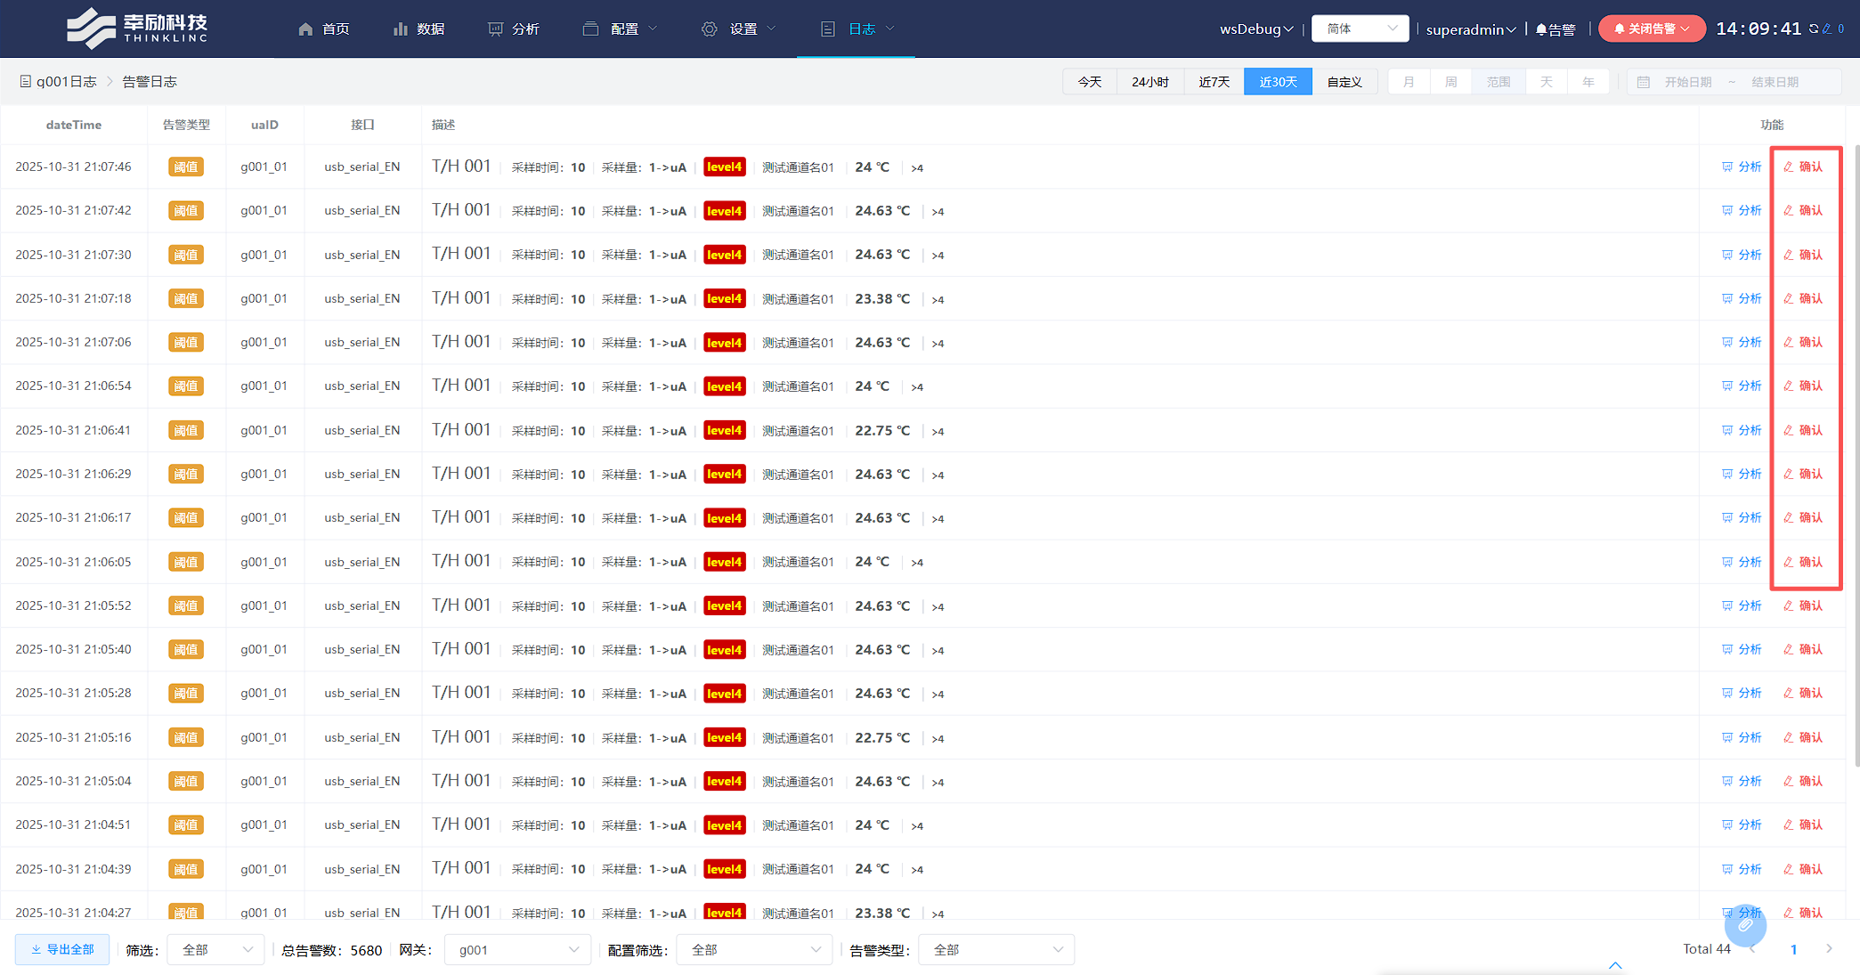Click the 导出全部 export all button
Viewport: 1860px width, 975px height.
[x=62, y=949]
